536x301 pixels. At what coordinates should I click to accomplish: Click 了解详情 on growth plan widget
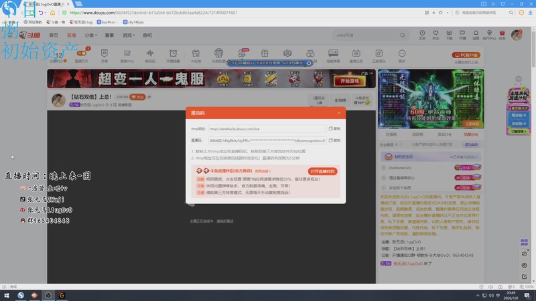tap(518, 131)
